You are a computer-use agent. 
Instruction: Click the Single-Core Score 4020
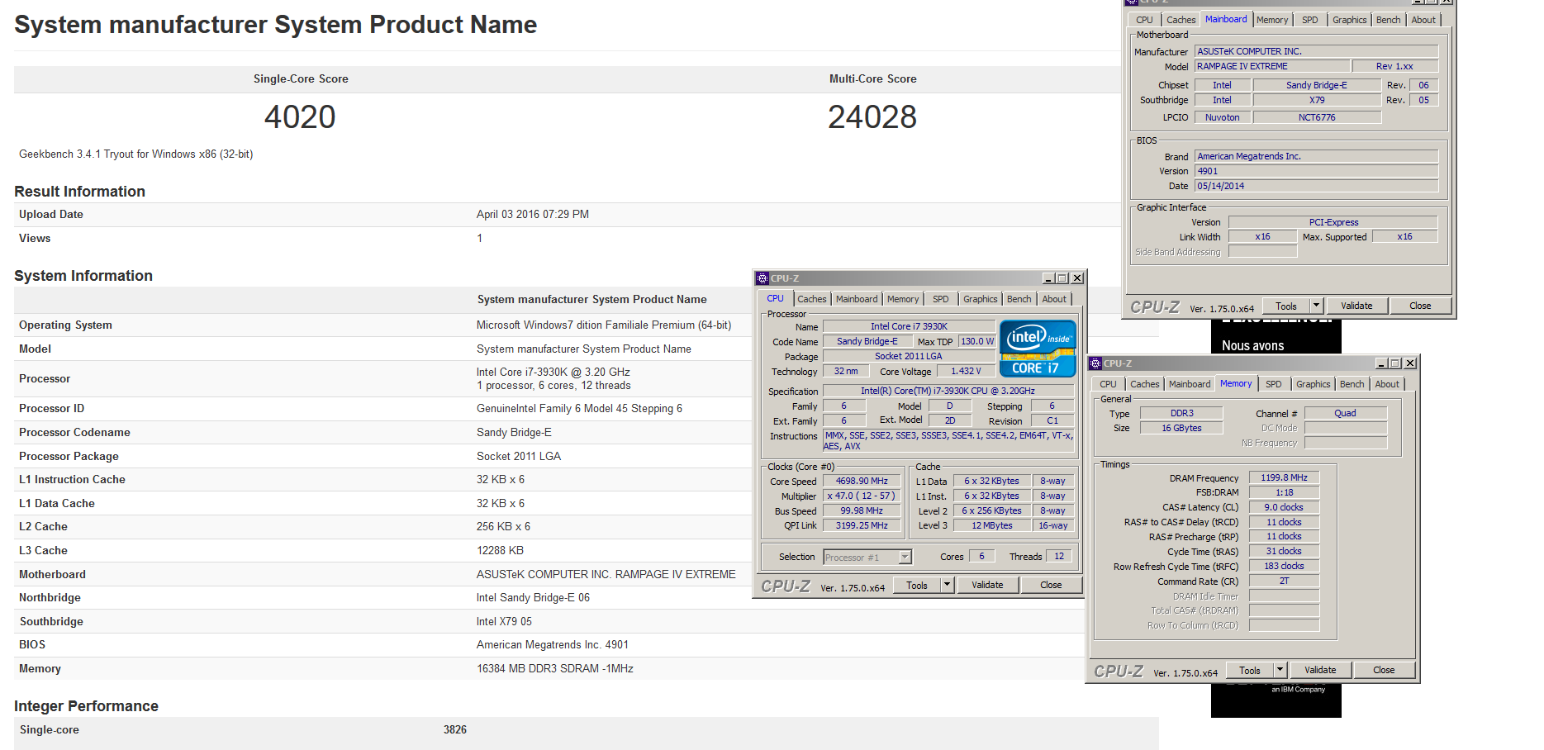[x=300, y=117]
